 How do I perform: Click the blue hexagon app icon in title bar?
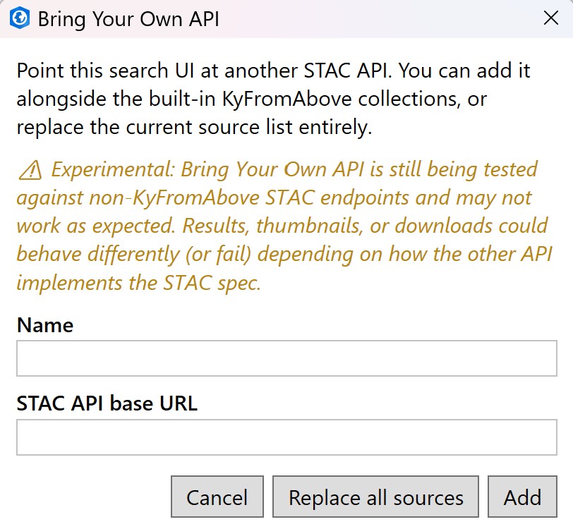(19, 18)
